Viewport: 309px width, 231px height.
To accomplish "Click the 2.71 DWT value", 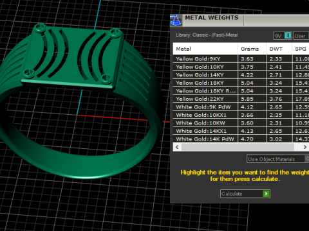I will click(x=276, y=75).
